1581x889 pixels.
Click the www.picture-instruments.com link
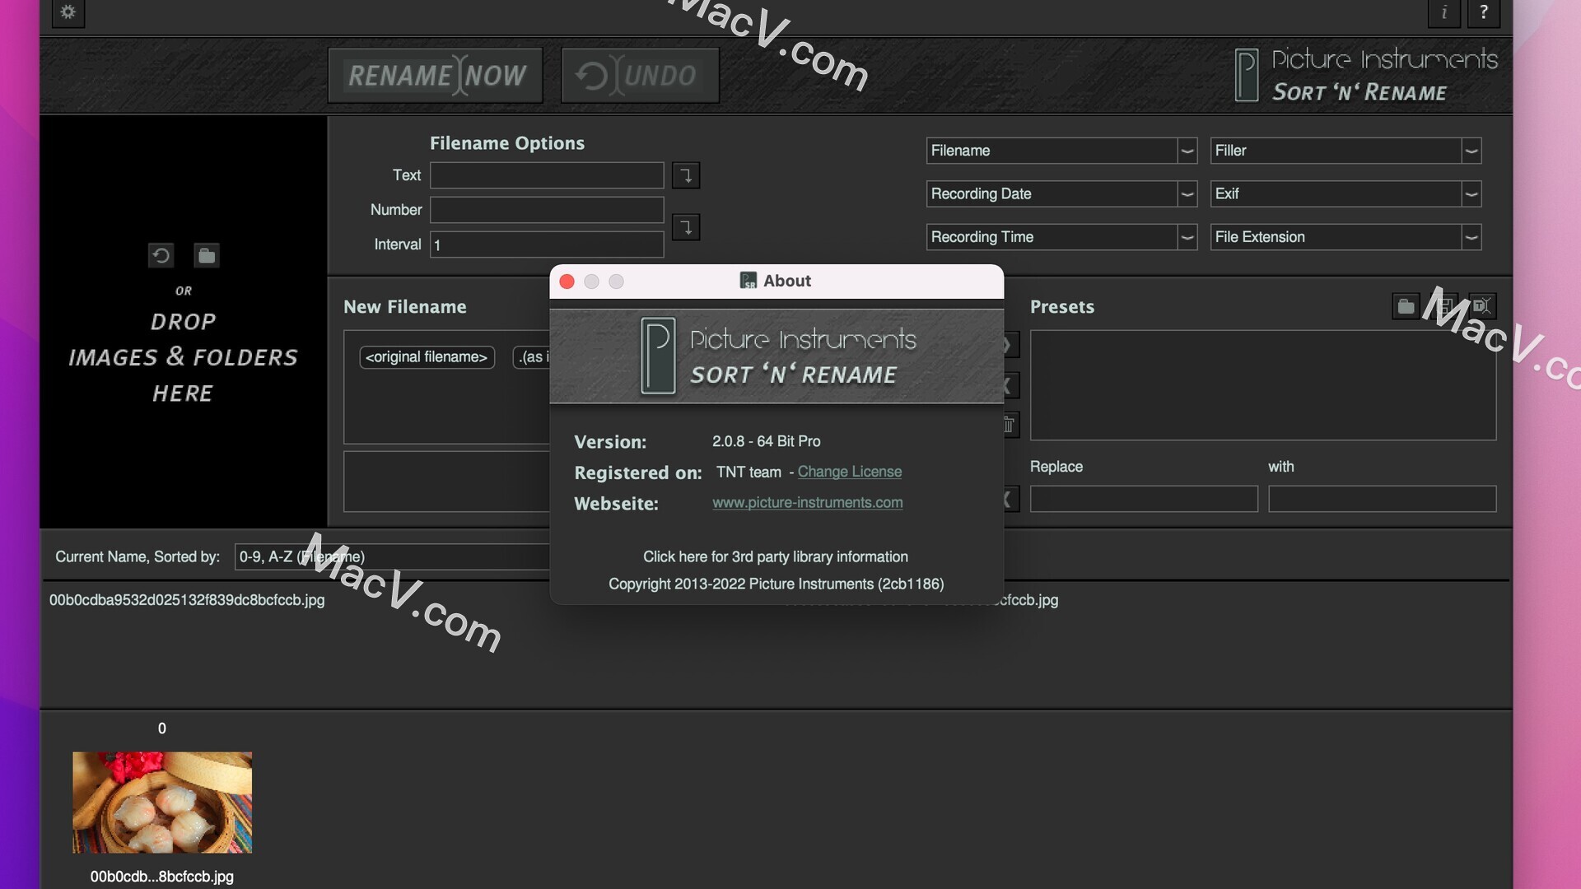tap(807, 501)
